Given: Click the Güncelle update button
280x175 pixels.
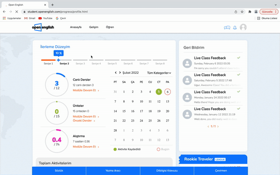Looking at the screenshot, I should (x=269, y=12).
